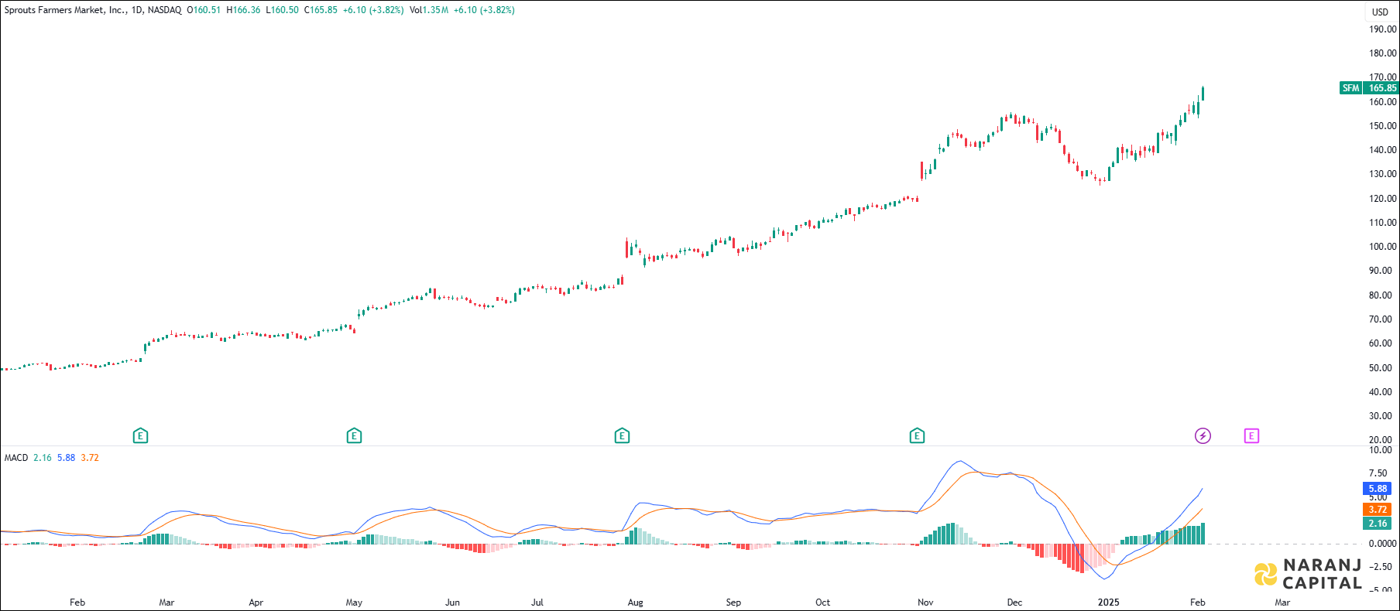
Task: Click the MACD legend value 2.16
Action: (x=43, y=458)
